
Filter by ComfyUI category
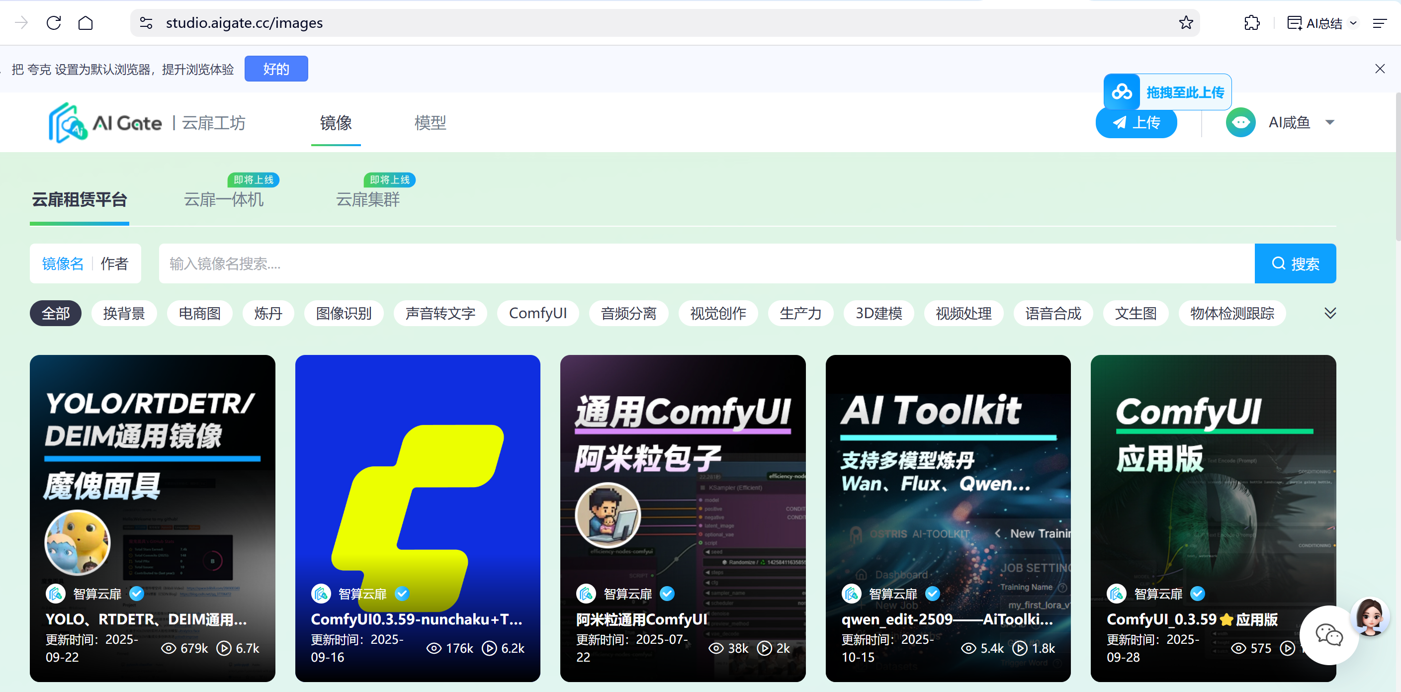[538, 313]
